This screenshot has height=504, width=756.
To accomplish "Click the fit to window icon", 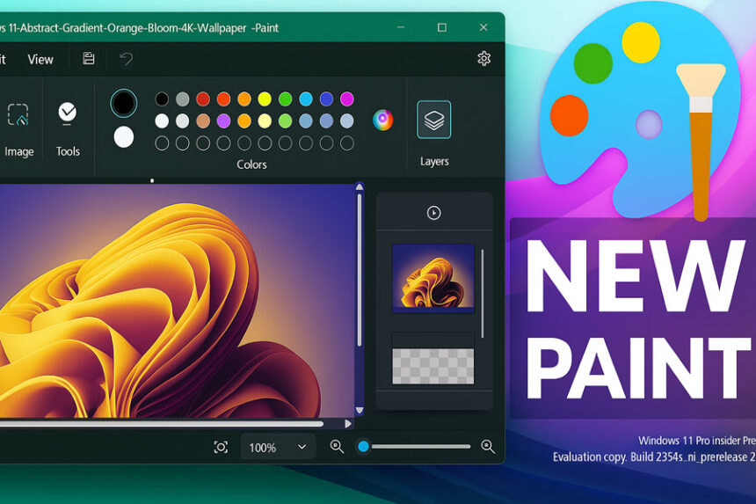I will 221,447.
